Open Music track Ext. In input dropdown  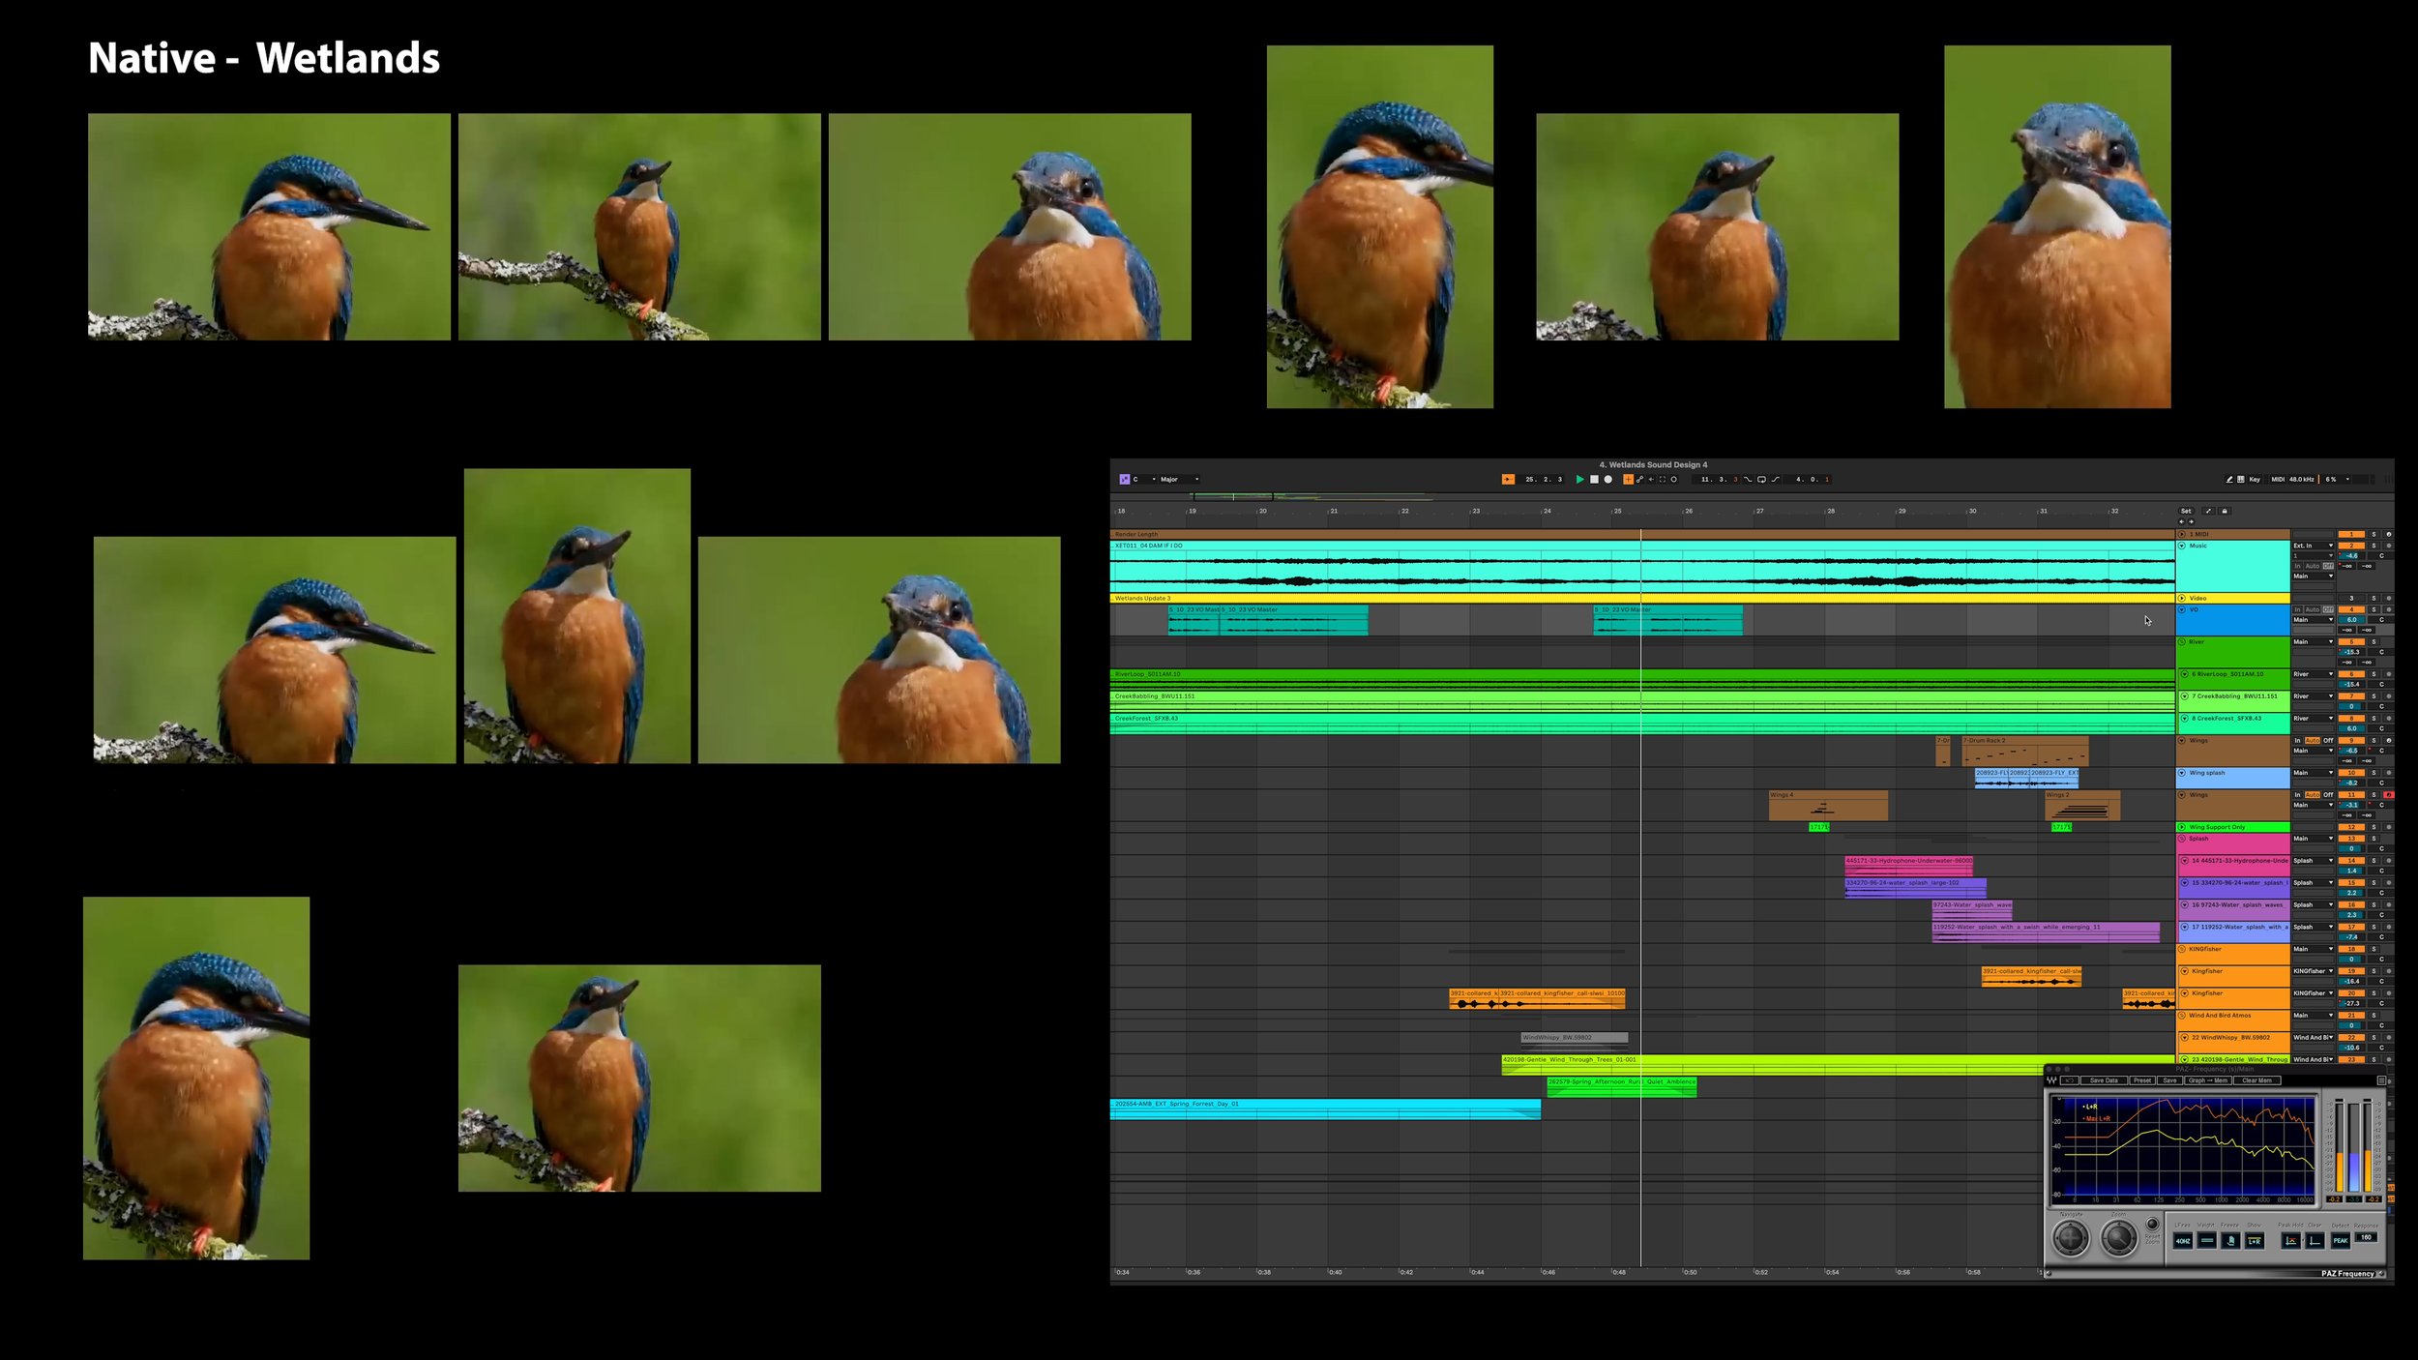click(x=2314, y=546)
